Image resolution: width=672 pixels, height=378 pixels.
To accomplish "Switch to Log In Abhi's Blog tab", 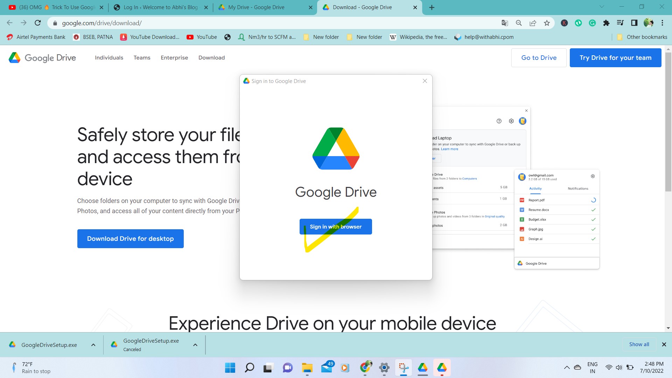I will click(161, 7).
